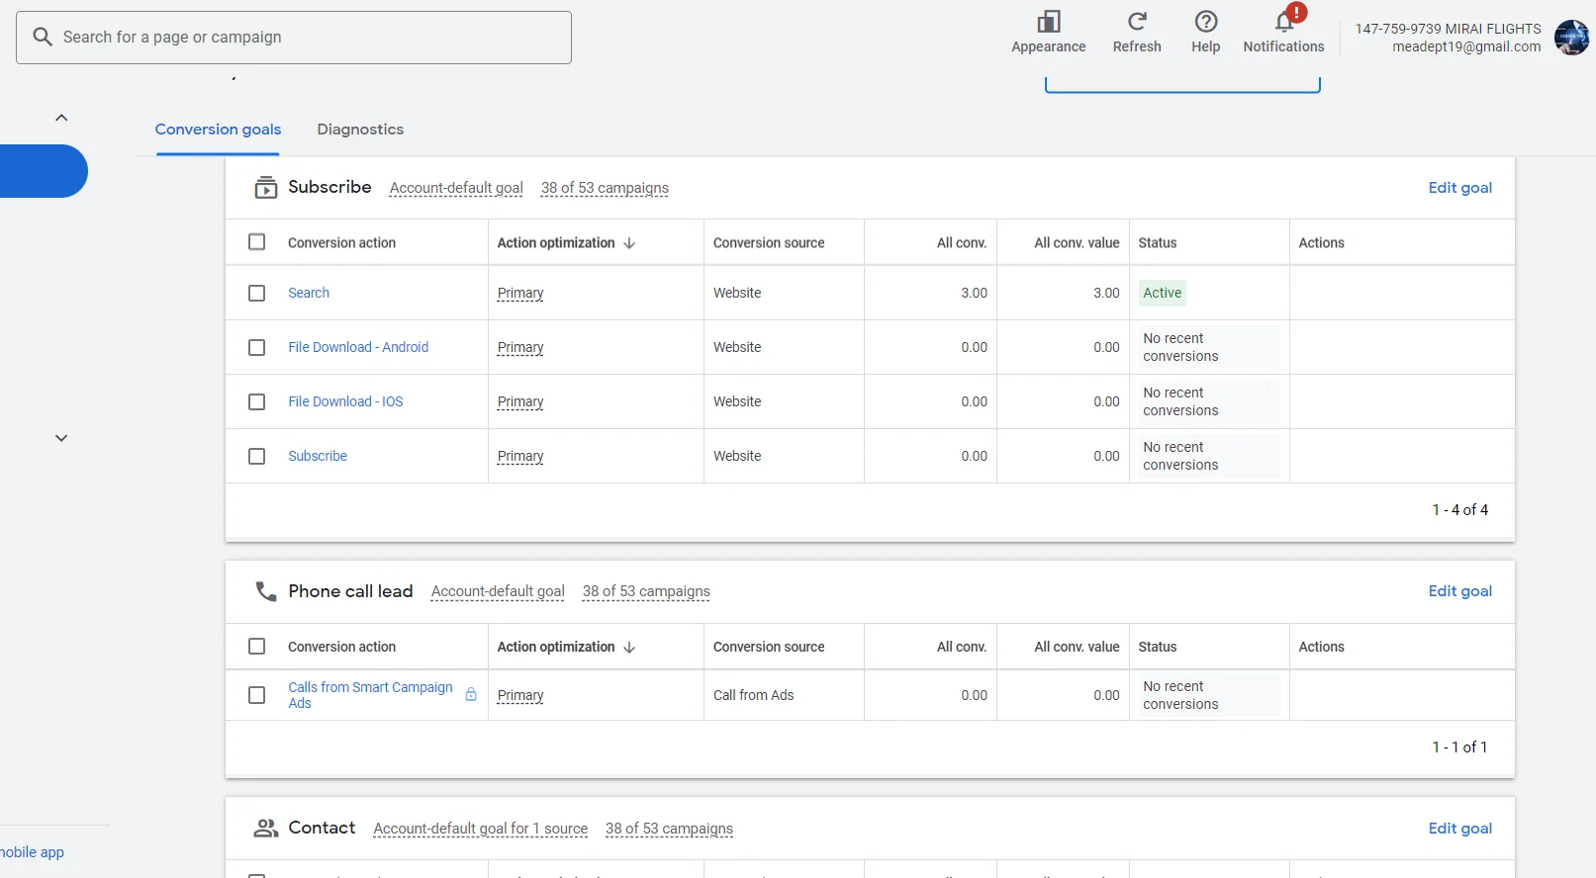Screen dimensions: 1596x878
Task: Click Edit goal for Phone call lead
Action: (x=1459, y=591)
